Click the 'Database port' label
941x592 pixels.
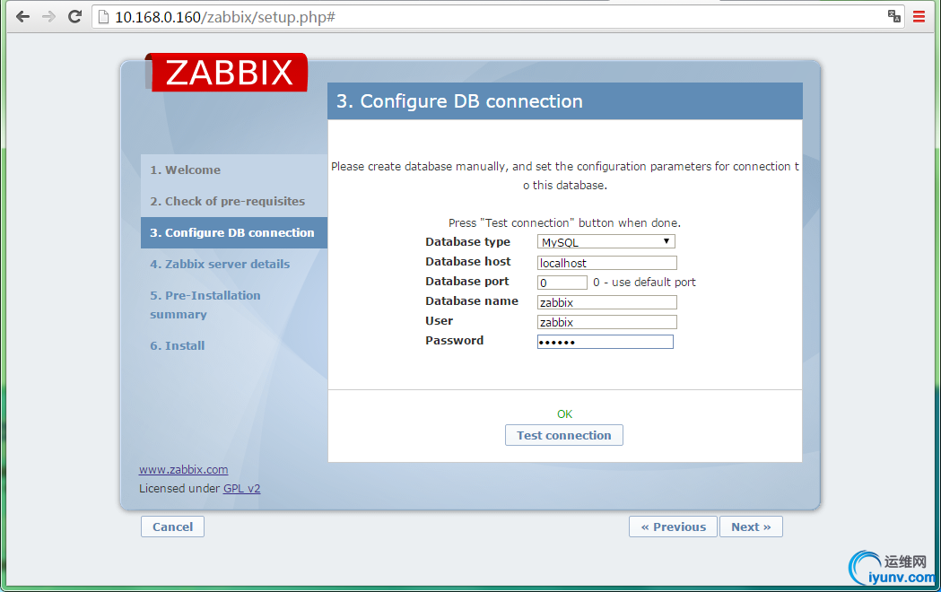466,282
